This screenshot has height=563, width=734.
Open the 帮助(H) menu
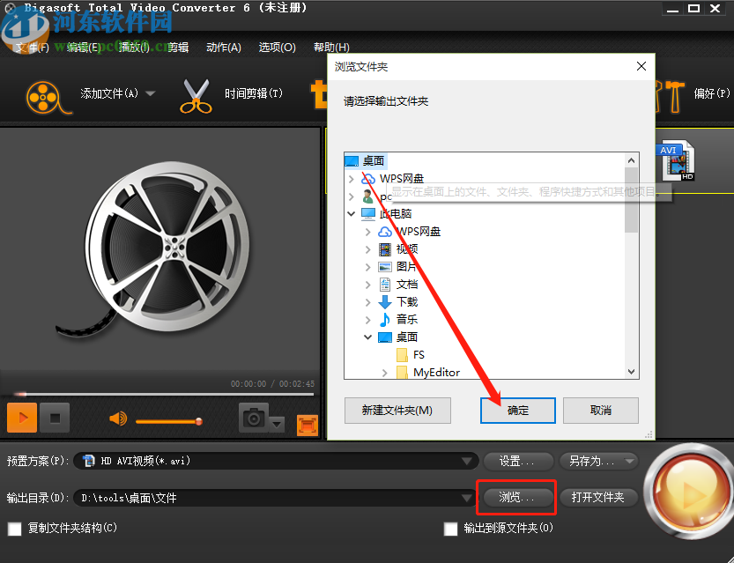[x=332, y=47]
